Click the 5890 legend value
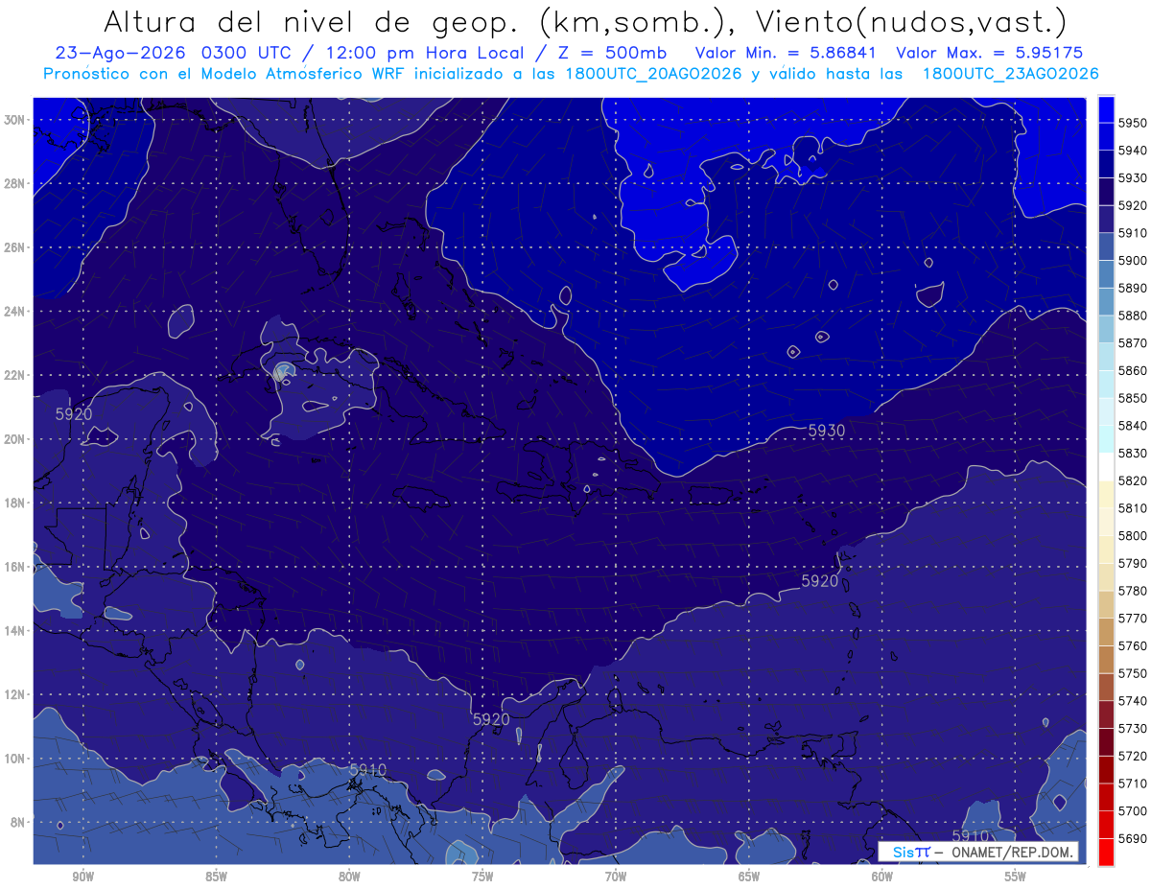Image resolution: width=1151 pixels, height=889 pixels. click(1132, 288)
